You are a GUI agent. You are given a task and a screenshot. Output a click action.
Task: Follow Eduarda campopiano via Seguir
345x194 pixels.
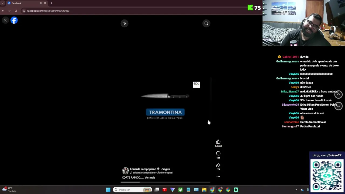(x=166, y=169)
